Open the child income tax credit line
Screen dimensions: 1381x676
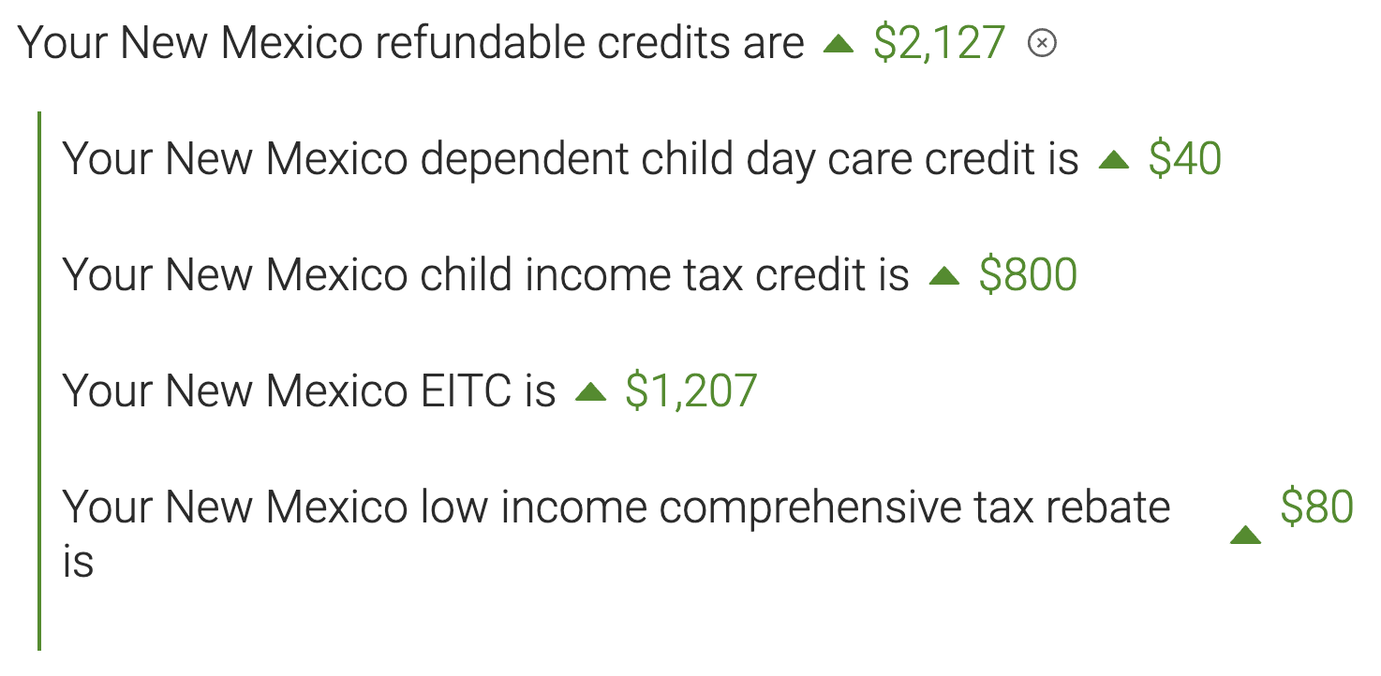click(571, 275)
